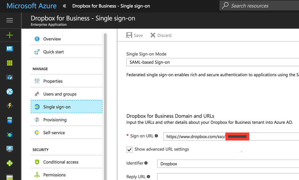Click info icon next to Sign on URL
The height and width of the screenshot is (180, 299).
click(156, 136)
